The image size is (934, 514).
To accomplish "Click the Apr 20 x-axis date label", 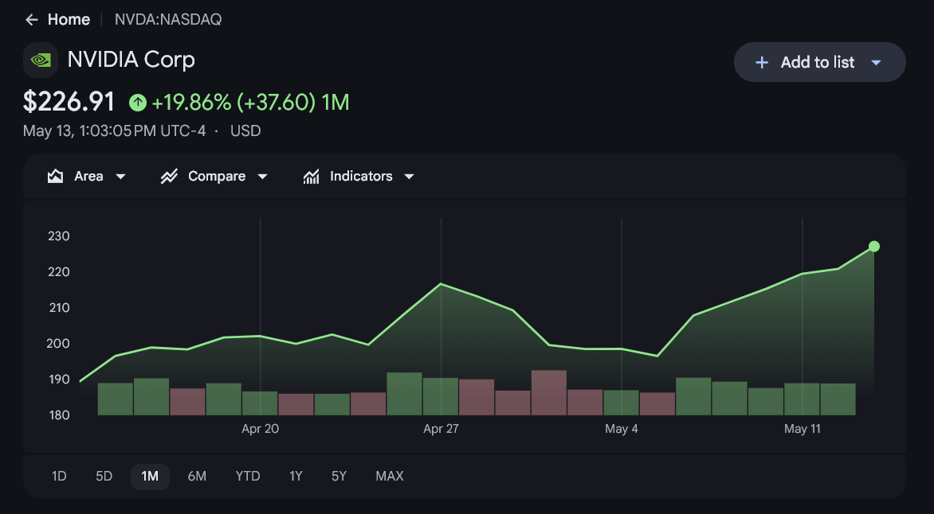I will pos(261,429).
